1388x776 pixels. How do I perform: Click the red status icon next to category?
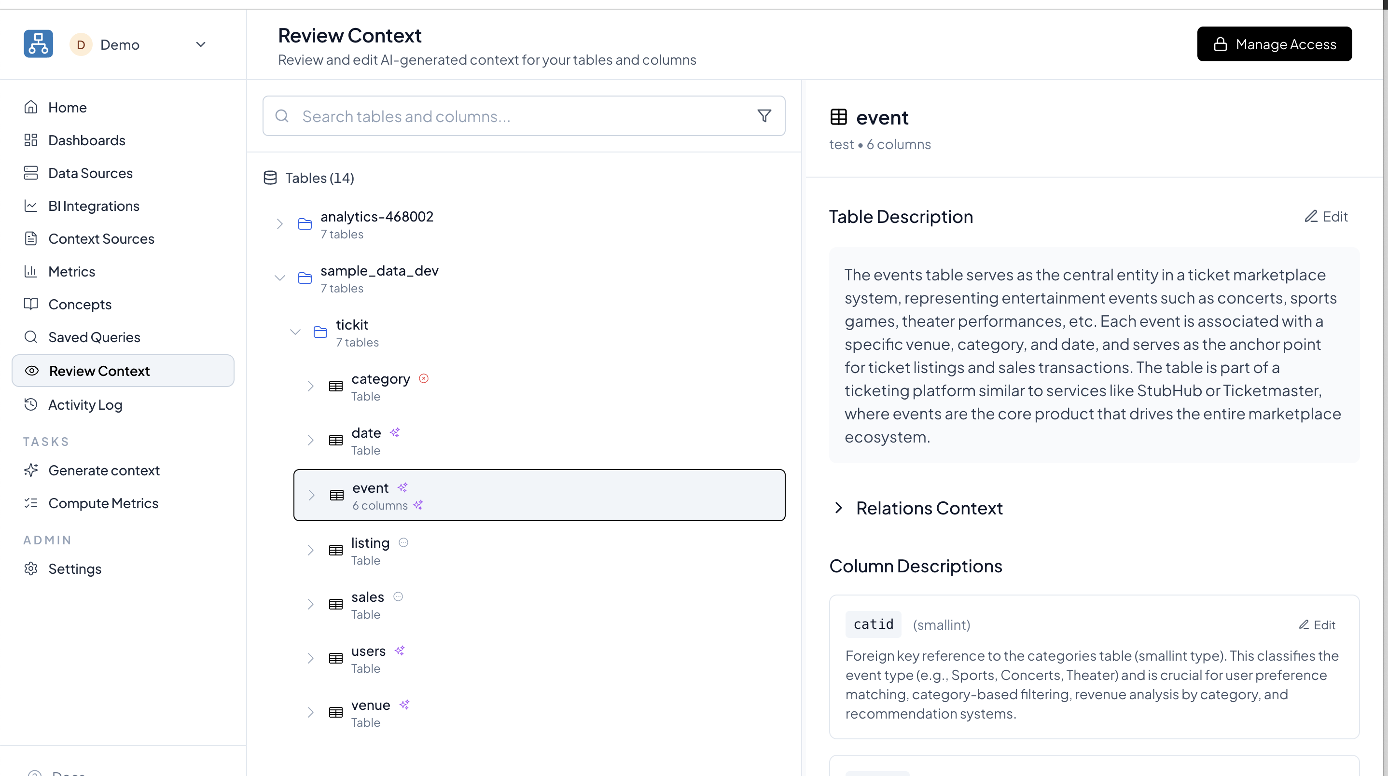coord(424,378)
